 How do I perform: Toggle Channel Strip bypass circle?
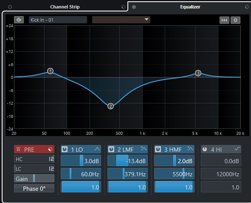pos(10,7)
